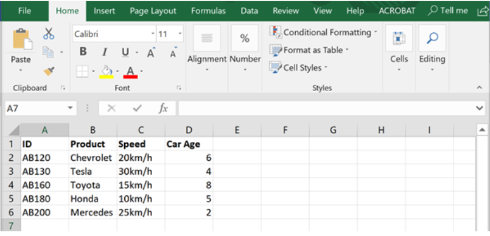The height and width of the screenshot is (236, 490).
Task: Open borders dropdown arrow
Action: pyautogui.click(x=93, y=72)
